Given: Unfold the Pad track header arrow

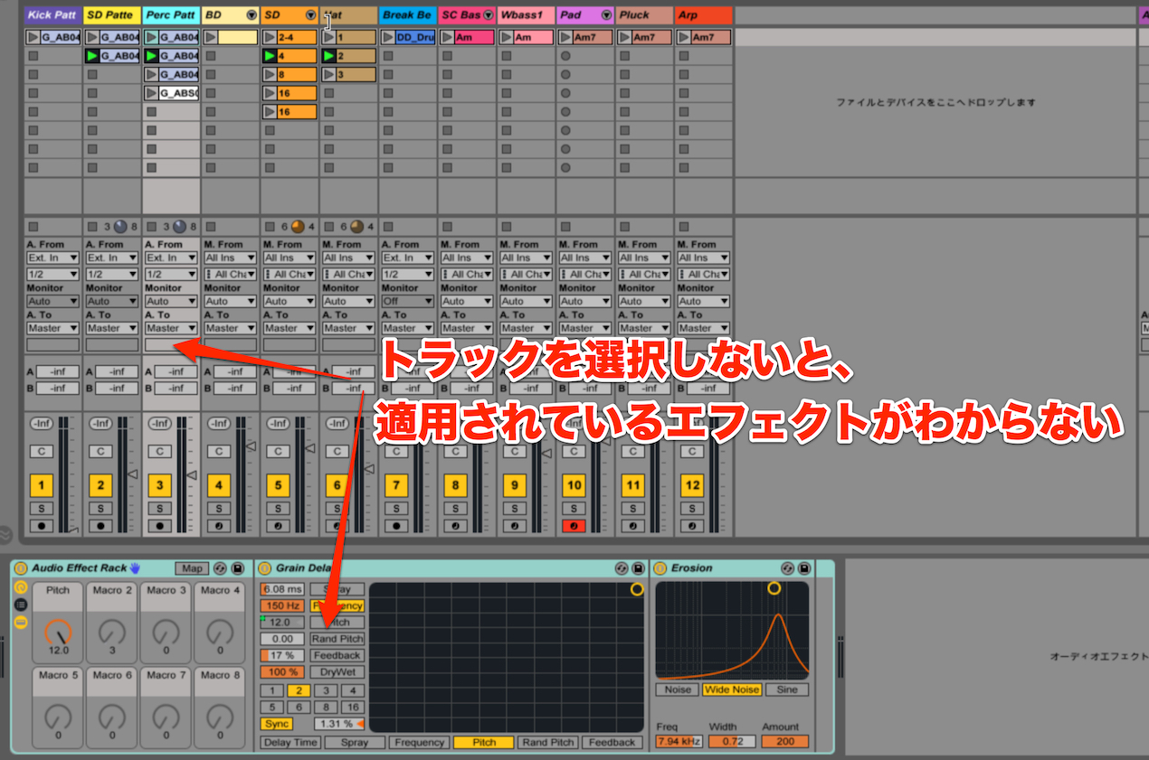Looking at the screenshot, I should pos(606,15).
